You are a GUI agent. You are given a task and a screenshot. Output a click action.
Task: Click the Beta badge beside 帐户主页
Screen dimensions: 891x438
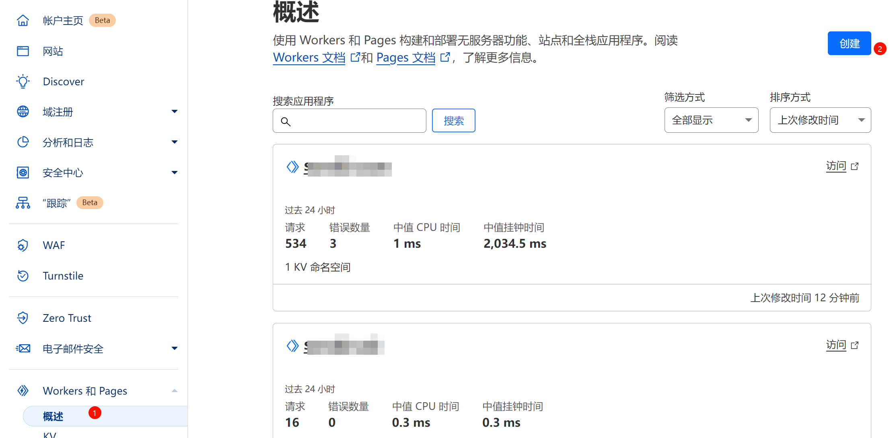pos(102,21)
